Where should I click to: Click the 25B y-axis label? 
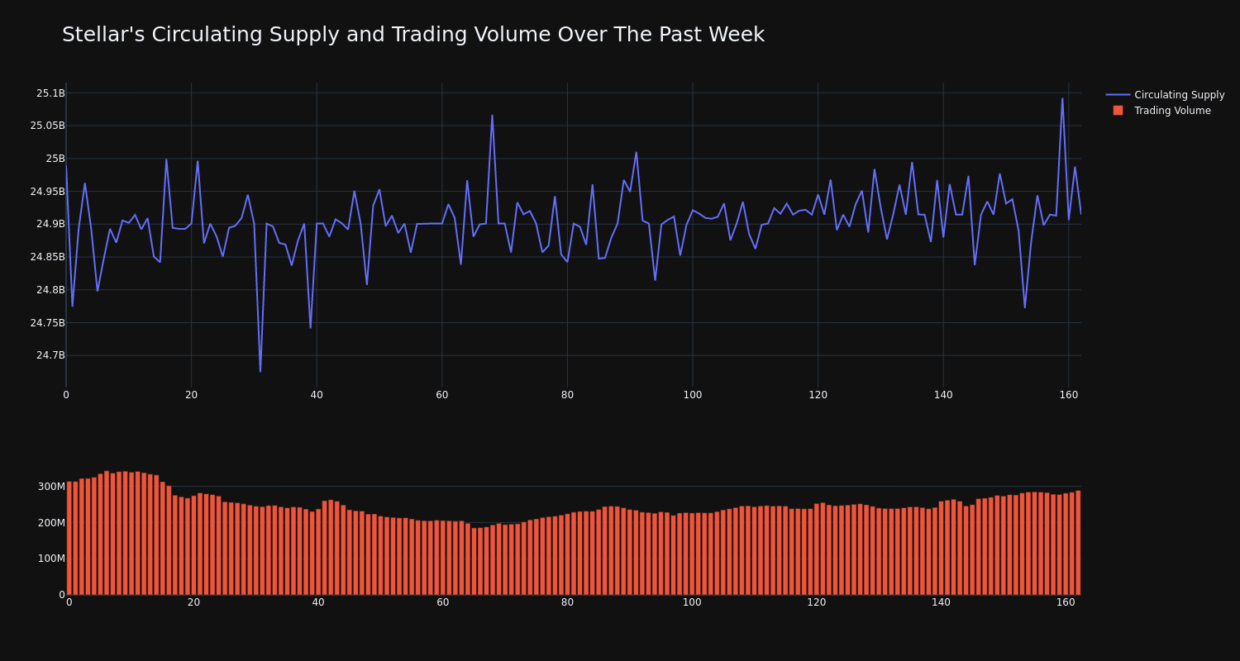(x=55, y=159)
